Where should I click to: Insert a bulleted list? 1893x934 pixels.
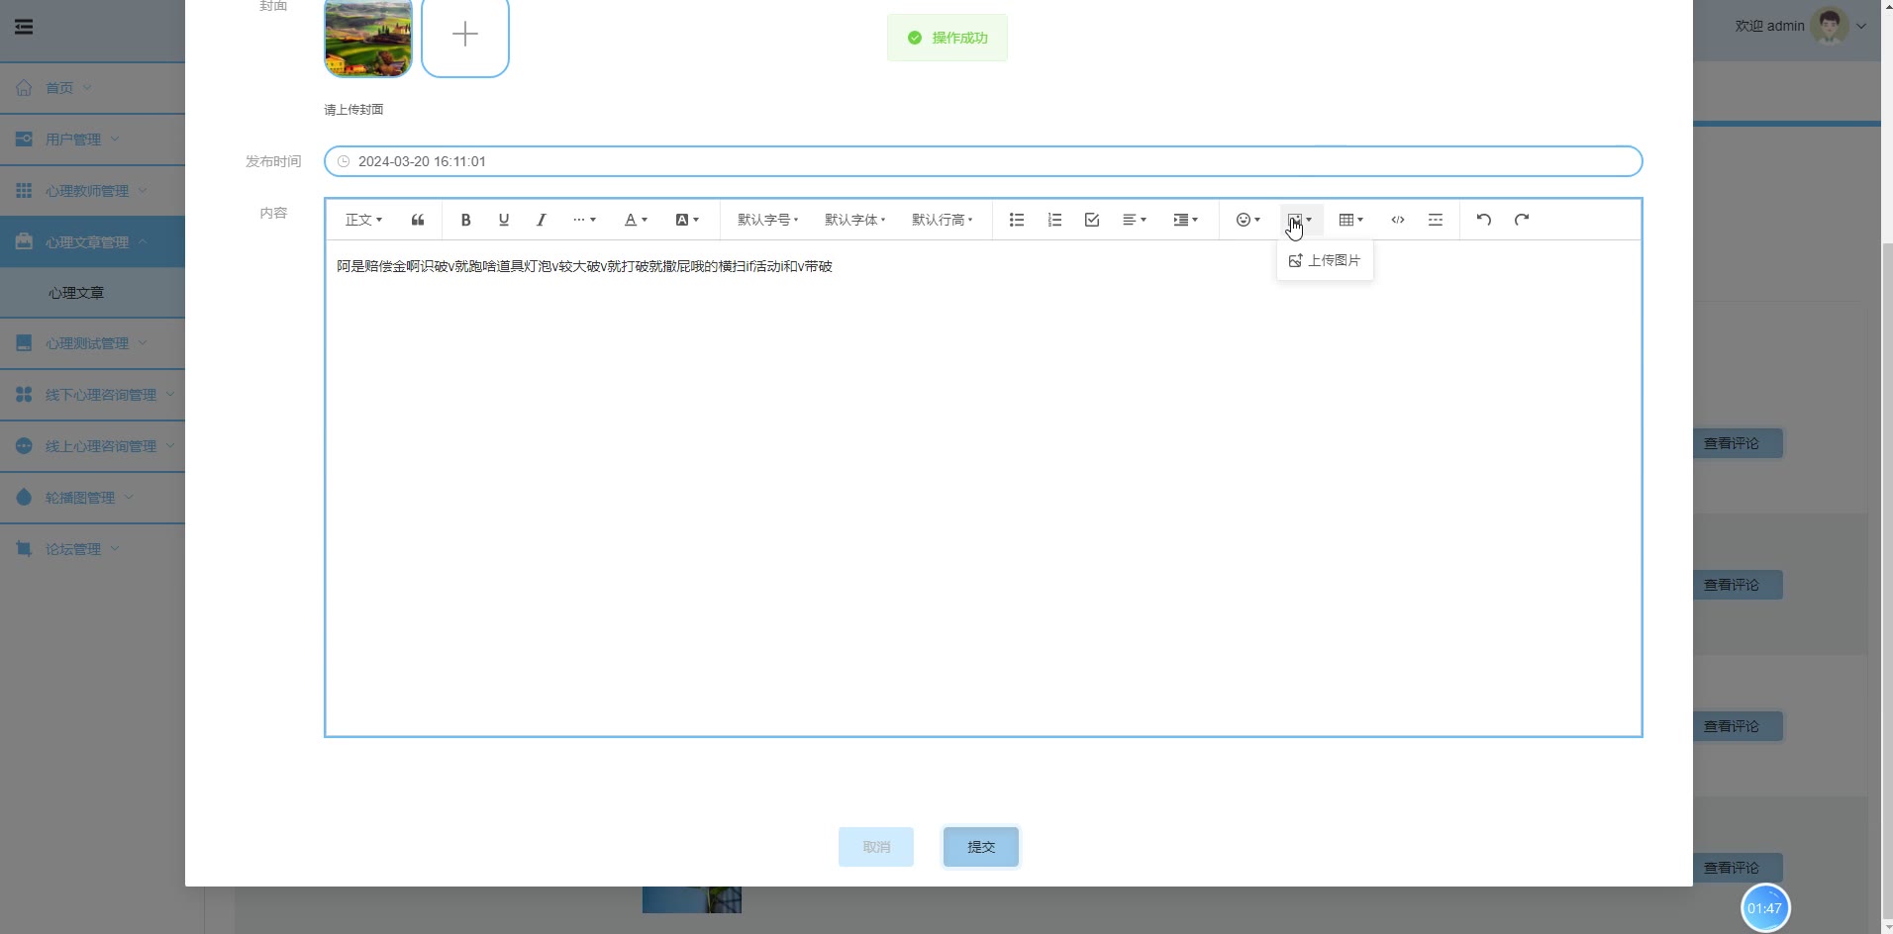tap(1017, 220)
